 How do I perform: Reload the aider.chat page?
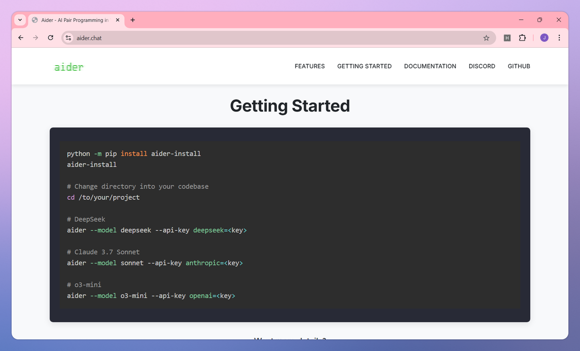click(50, 38)
